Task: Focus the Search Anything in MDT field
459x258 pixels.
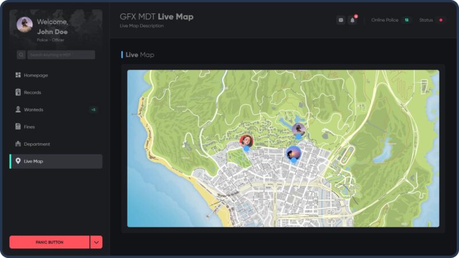Action: (x=61, y=54)
